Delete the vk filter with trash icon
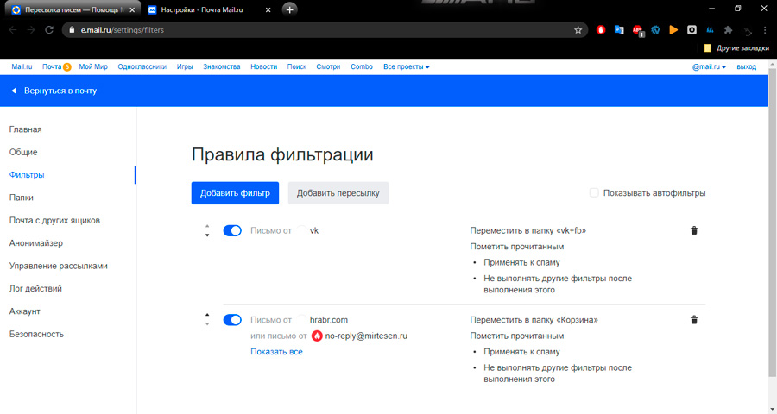 click(694, 230)
